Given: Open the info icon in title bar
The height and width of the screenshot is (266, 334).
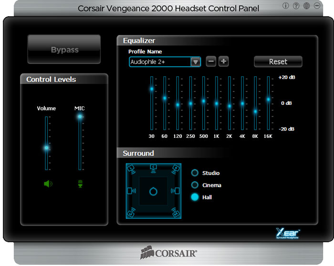Looking at the screenshot, I should [285, 6].
